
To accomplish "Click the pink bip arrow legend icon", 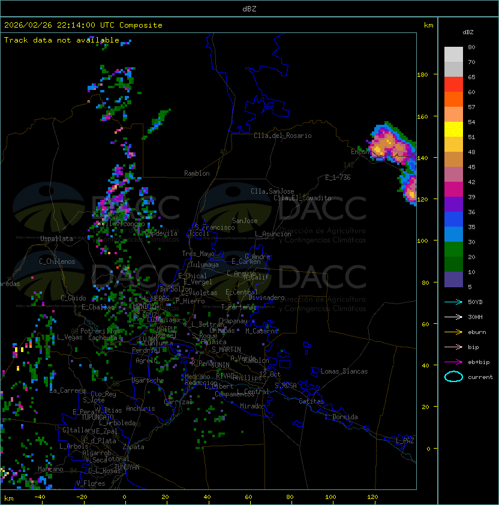I will 453,347.
